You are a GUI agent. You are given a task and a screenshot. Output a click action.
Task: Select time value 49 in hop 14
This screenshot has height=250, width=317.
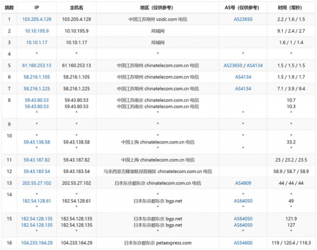(291, 201)
